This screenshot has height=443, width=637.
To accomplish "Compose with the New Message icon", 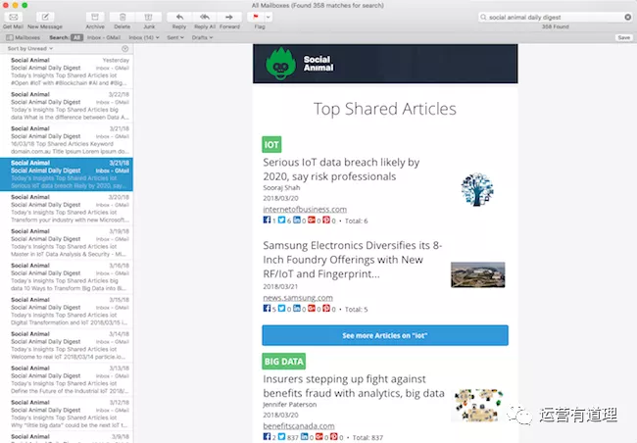I will pyautogui.click(x=45, y=17).
